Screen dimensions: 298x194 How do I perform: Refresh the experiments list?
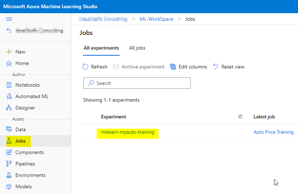[95, 67]
